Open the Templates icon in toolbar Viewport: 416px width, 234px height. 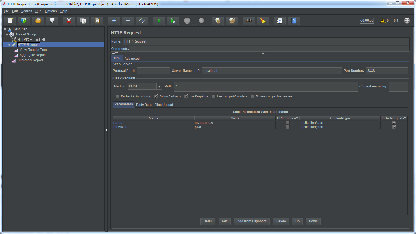(x=24, y=21)
